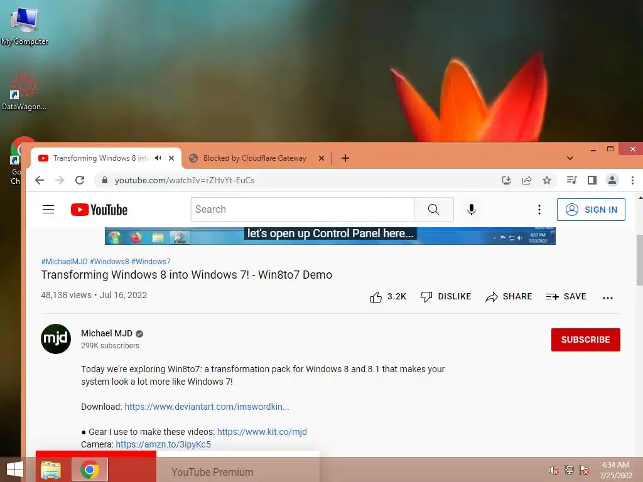The image size is (643, 482).
Task: Click Chrome icon in taskbar
Action: pos(90,469)
